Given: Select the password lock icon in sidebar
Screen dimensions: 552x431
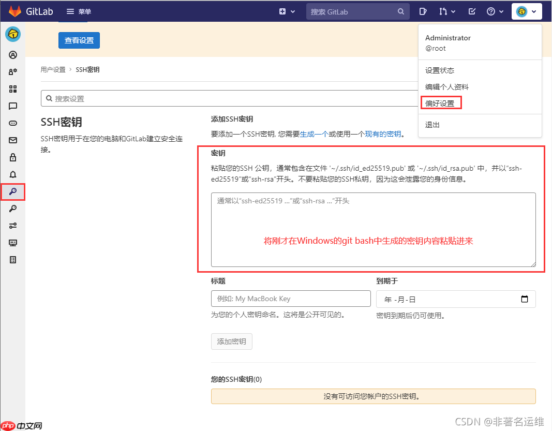Looking at the screenshot, I should click(x=13, y=157).
